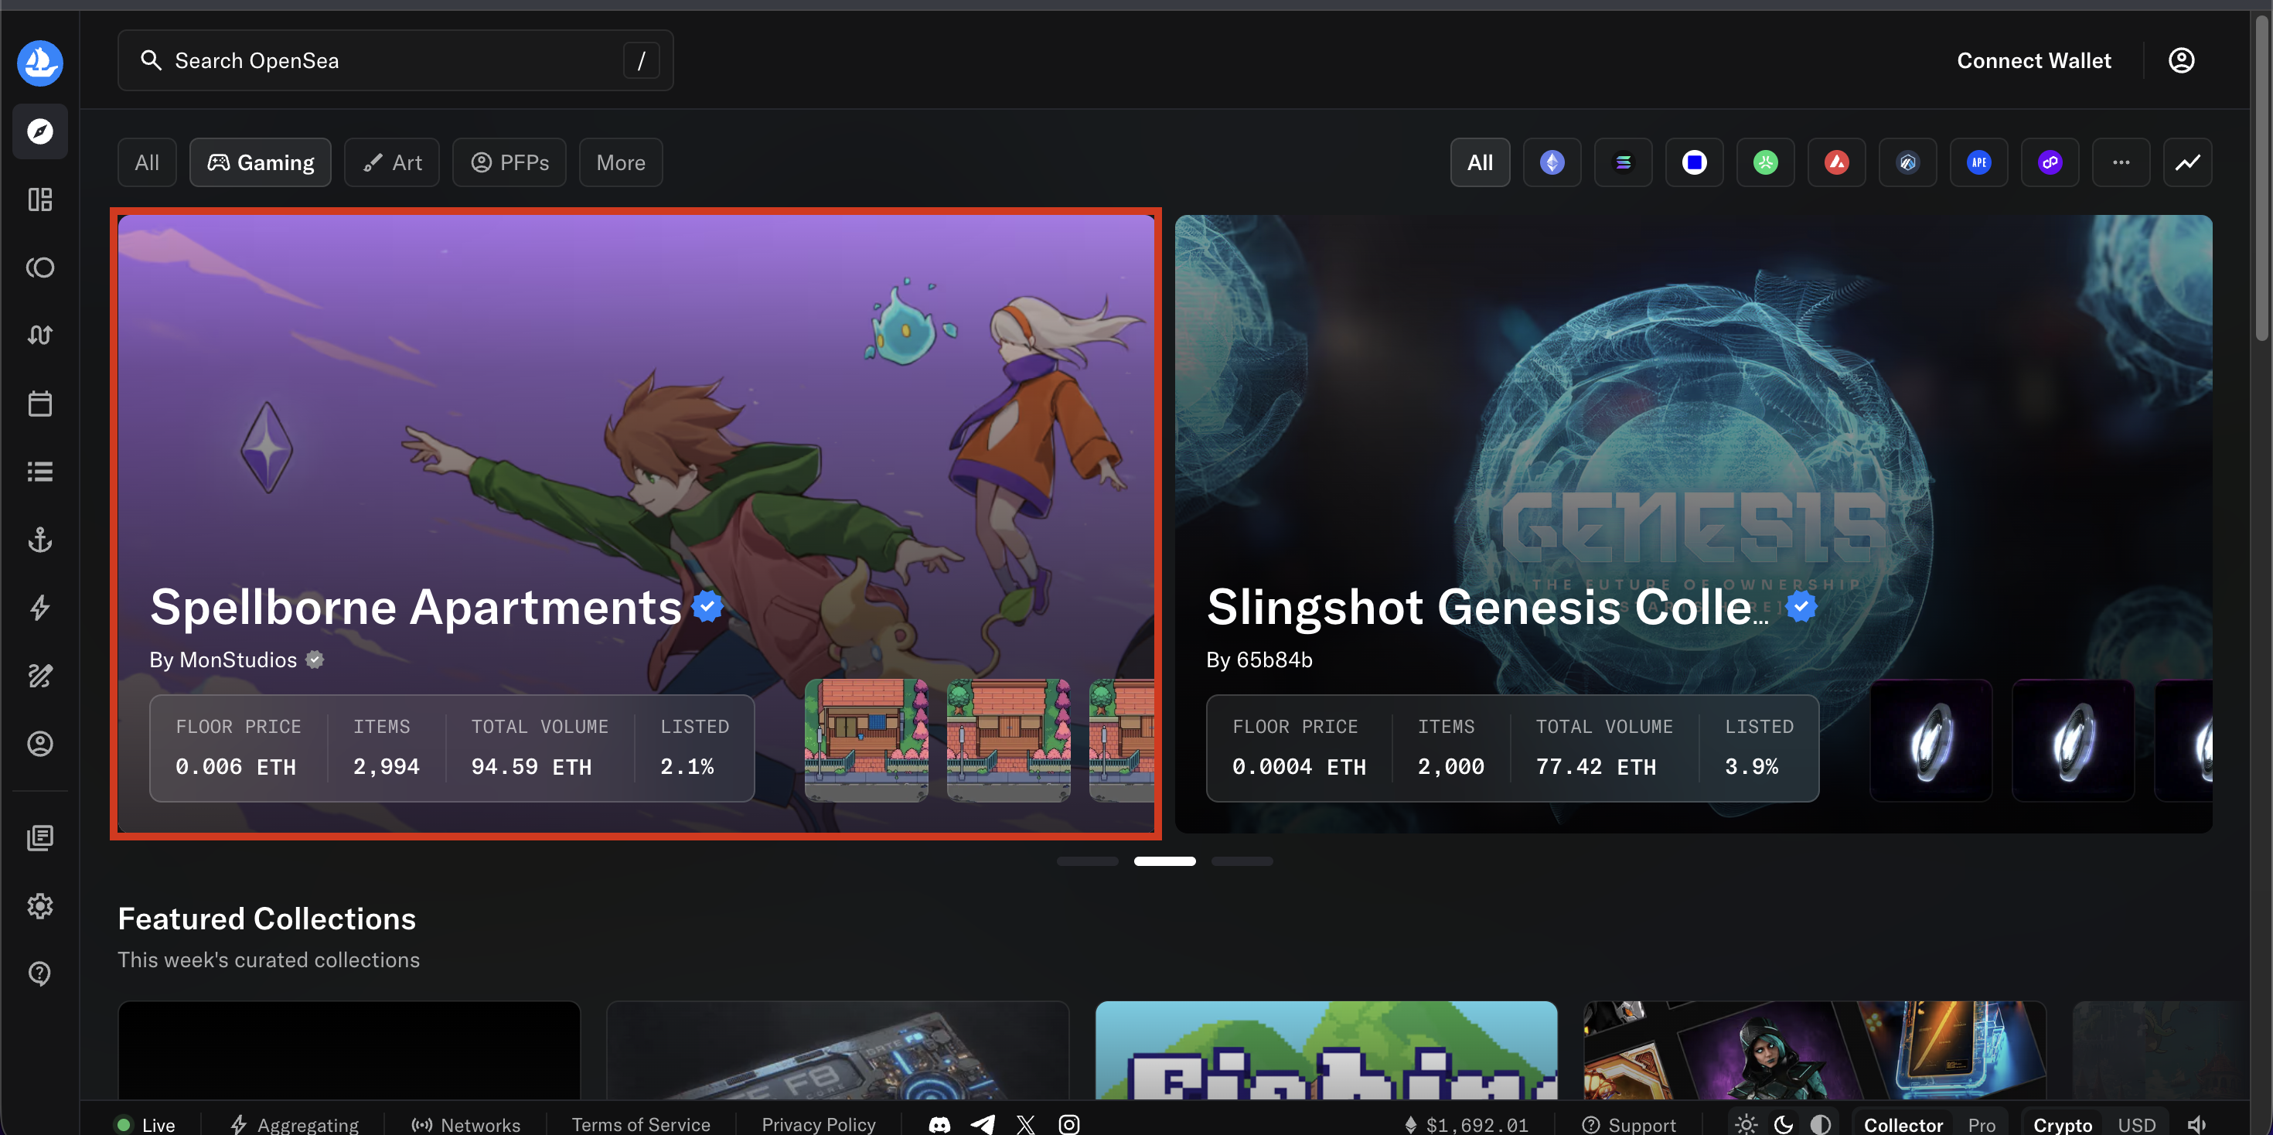Open the gear settings icon in sidebar
The width and height of the screenshot is (2273, 1135).
[x=39, y=905]
